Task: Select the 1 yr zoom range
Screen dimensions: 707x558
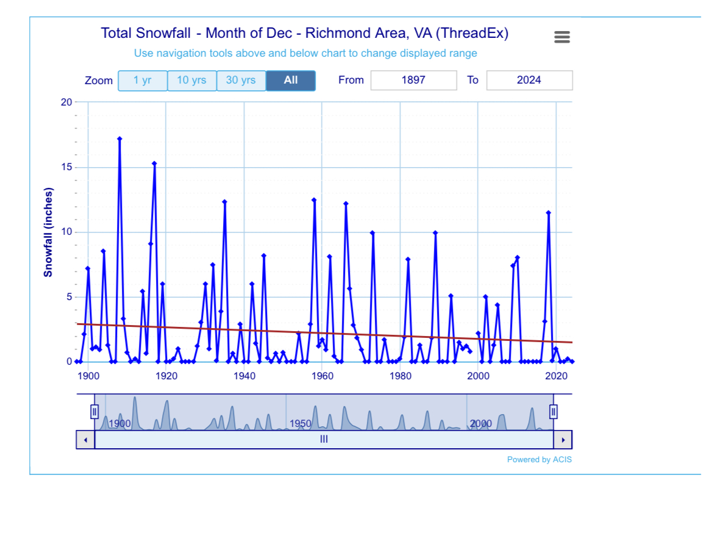Action: click(143, 80)
